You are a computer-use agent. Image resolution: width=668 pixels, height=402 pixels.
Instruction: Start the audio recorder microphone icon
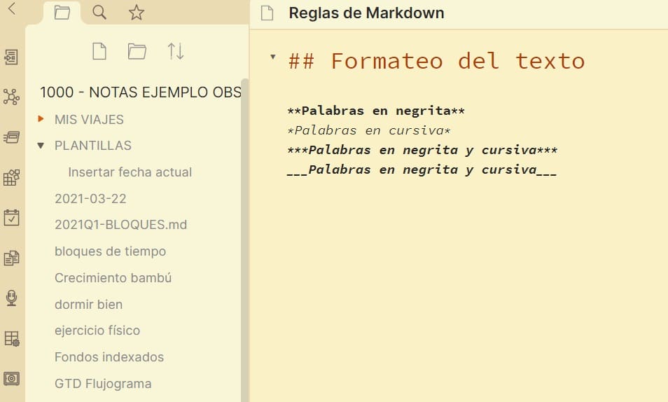point(11,298)
